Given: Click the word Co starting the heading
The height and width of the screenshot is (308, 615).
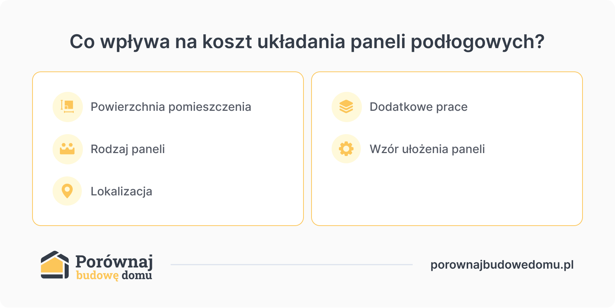Looking at the screenshot, I should point(82,42).
